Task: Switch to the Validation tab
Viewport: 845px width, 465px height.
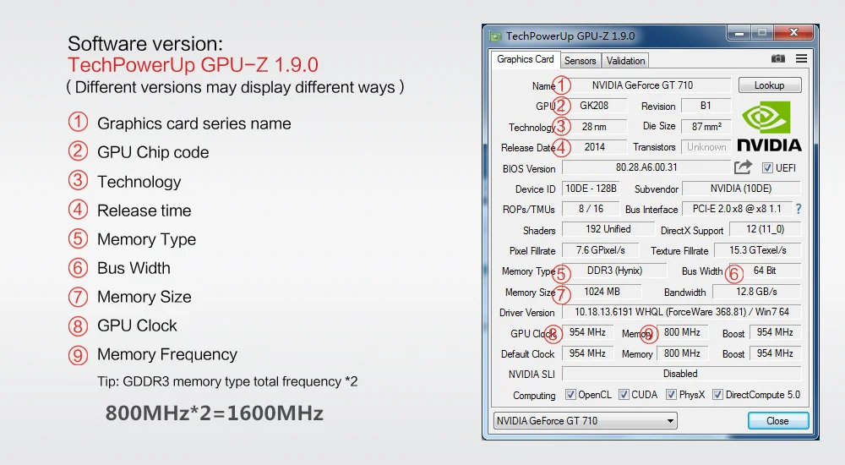Action: [625, 60]
